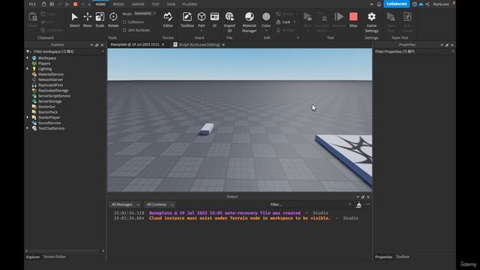Open the All Contexts dropdown
The height and width of the screenshot is (270, 480).
pos(160,205)
